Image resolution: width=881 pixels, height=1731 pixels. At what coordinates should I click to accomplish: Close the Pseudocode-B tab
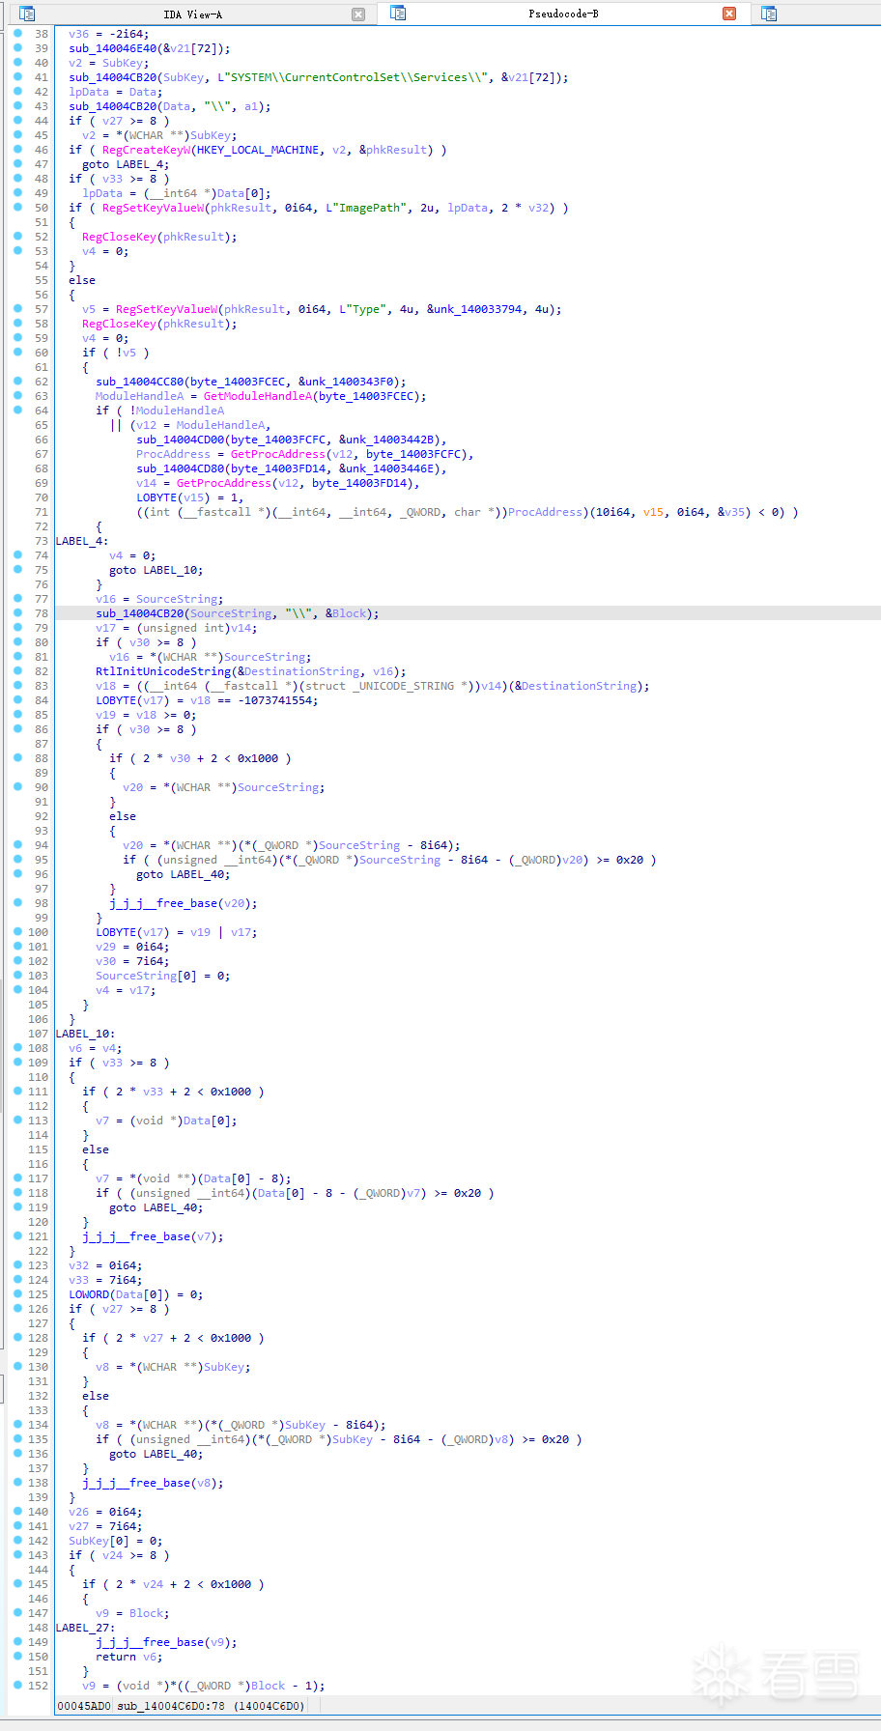point(729,14)
